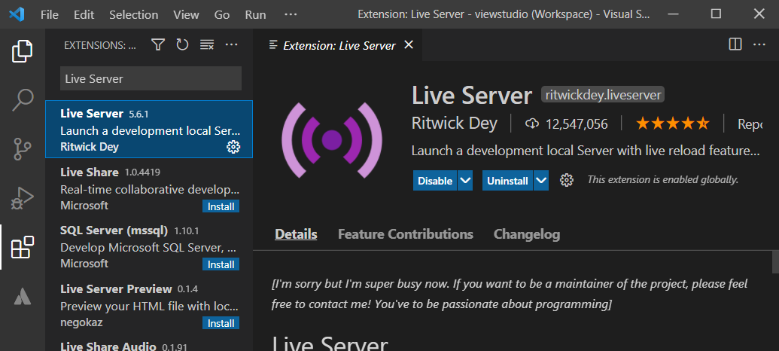Split the editor right
This screenshot has height=351, width=779.
coord(735,44)
